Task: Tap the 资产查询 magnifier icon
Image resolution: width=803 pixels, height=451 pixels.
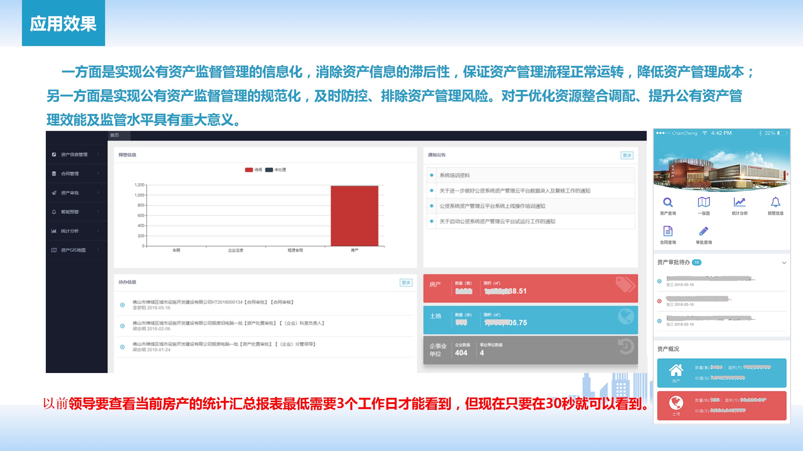Action: pos(668,203)
